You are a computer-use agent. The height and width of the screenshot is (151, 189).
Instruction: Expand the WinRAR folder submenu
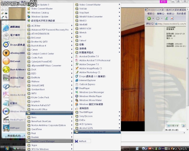(x=97, y=24)
